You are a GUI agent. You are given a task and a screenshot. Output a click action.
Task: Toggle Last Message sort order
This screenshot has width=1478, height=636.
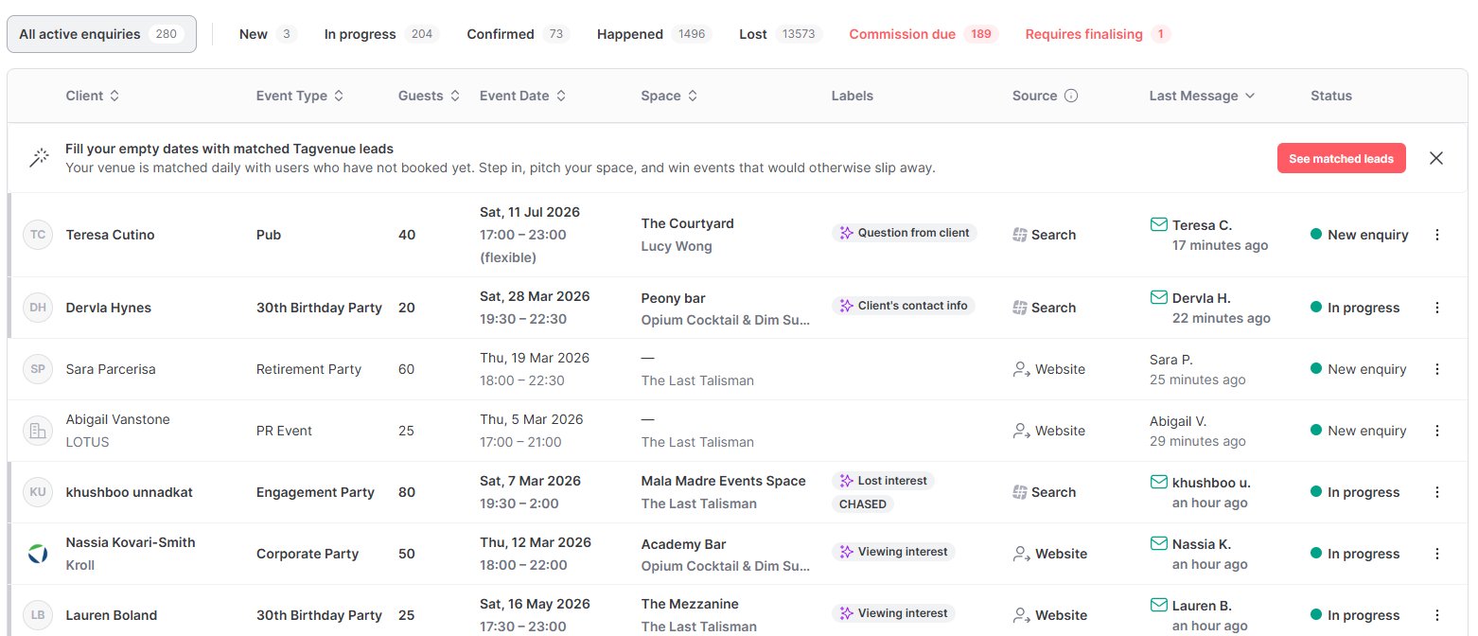(1203, 96)
